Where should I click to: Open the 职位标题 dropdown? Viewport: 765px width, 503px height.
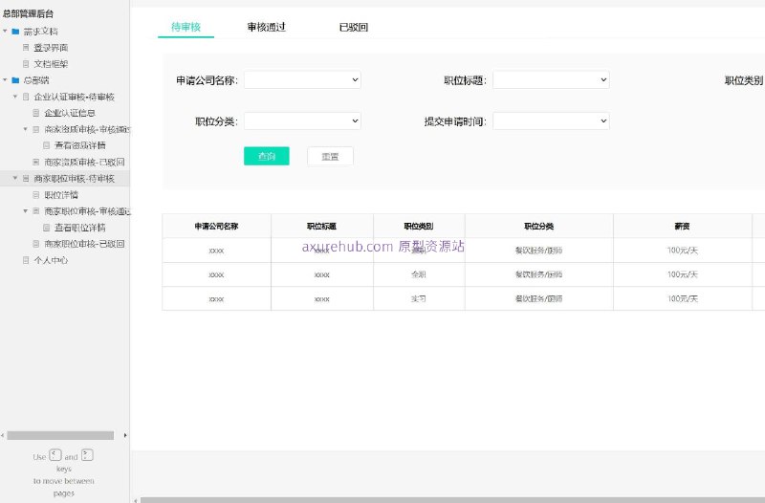pos(551,79)
